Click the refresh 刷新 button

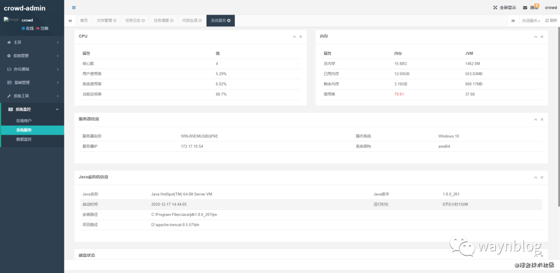coord(551,21)
